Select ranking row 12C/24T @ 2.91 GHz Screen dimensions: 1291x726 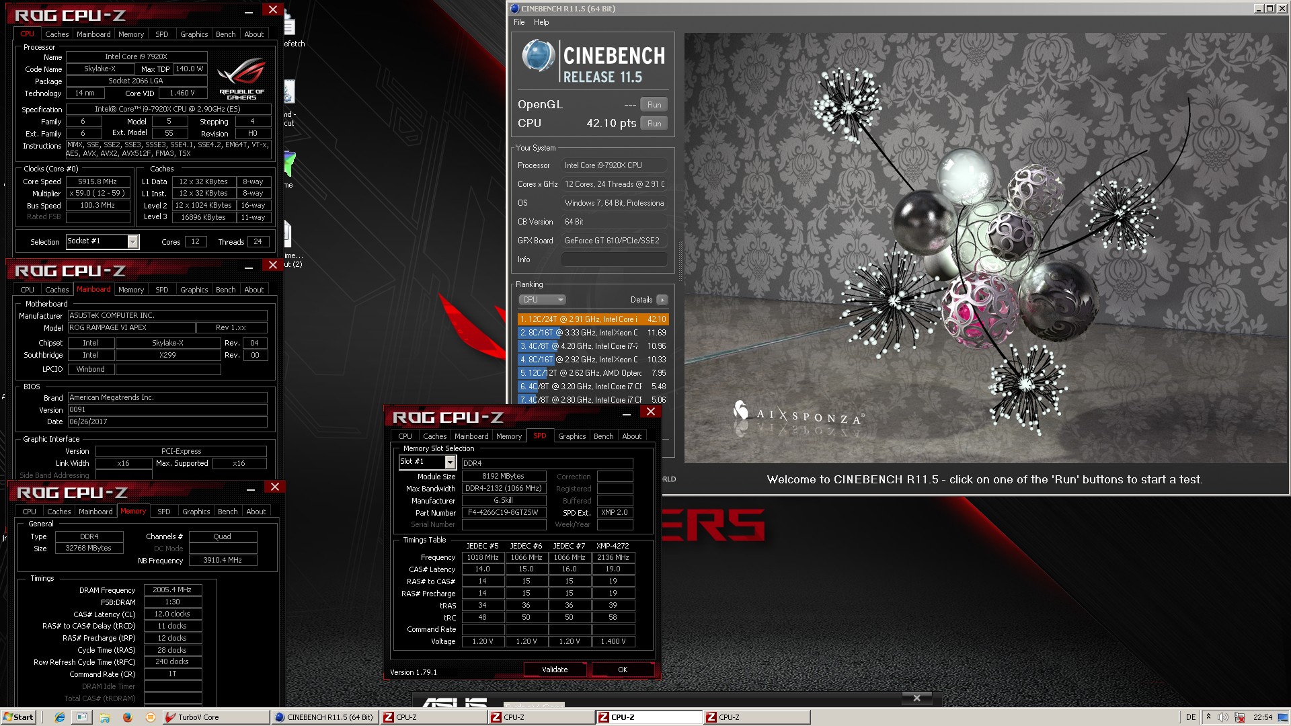tap(593, 319)
